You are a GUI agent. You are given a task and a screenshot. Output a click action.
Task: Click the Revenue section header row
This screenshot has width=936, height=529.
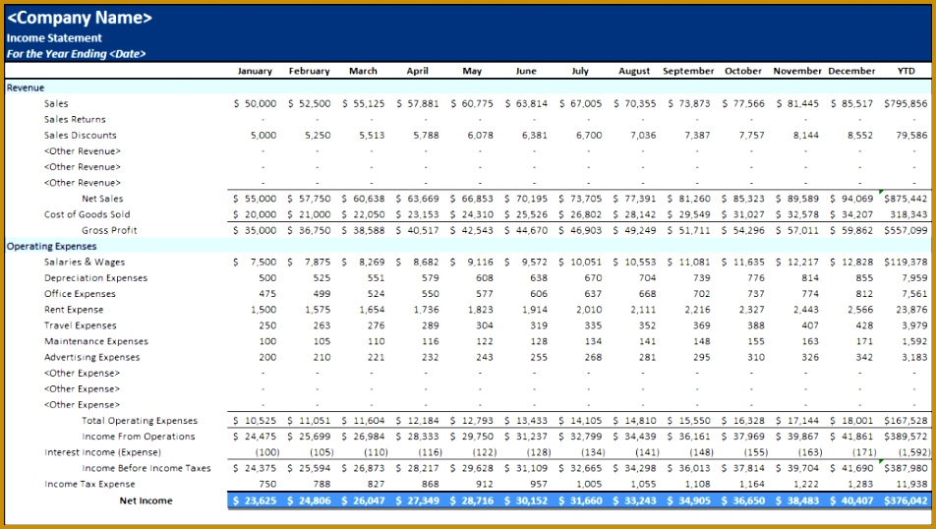coord(26,88)
